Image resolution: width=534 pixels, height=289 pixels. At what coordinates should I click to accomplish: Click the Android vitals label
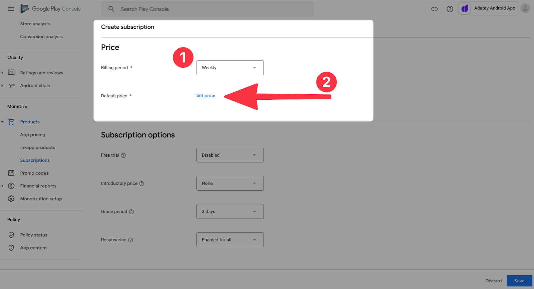click(35, 86)
